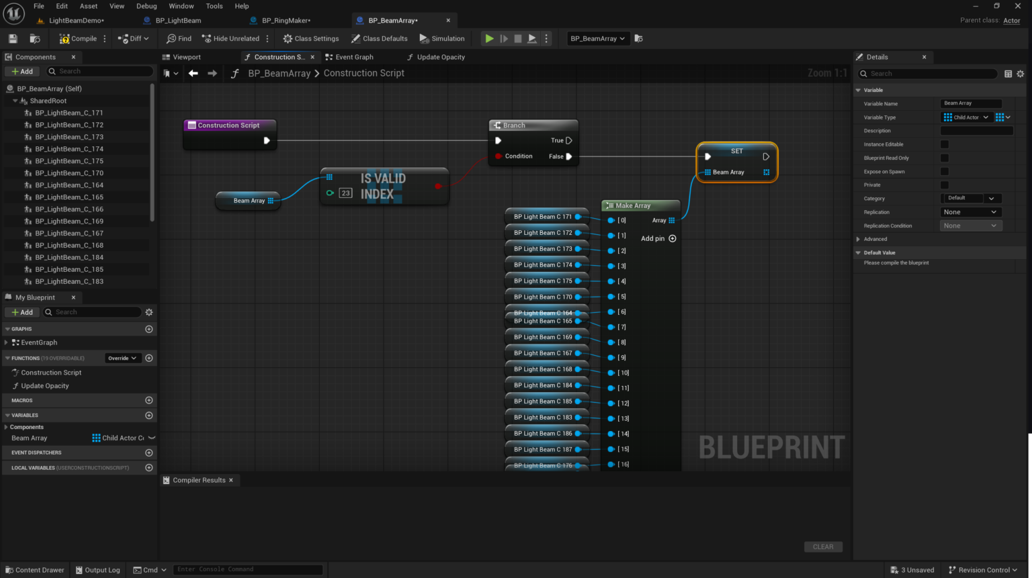Click the Browse to asset icon
This screenshot has width=1032, height=578.
(35, 39)
